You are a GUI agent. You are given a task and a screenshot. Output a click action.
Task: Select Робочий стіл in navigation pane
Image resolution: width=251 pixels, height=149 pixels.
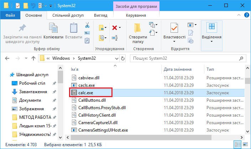(32, 83)
